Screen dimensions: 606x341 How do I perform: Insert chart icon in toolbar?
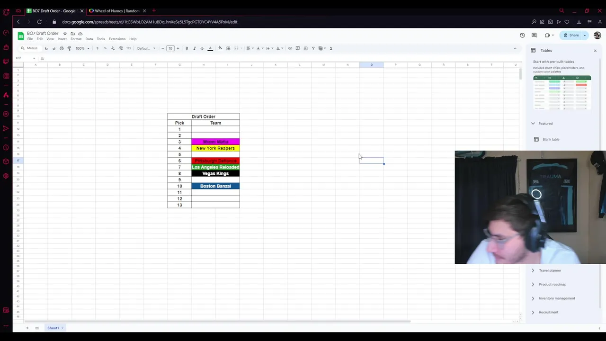pyautogui.click(x=305, y=48)
